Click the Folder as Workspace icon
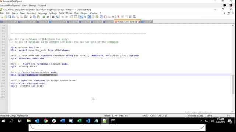The height and width of the screenshot is (132, 236). (x=109, y=17)
